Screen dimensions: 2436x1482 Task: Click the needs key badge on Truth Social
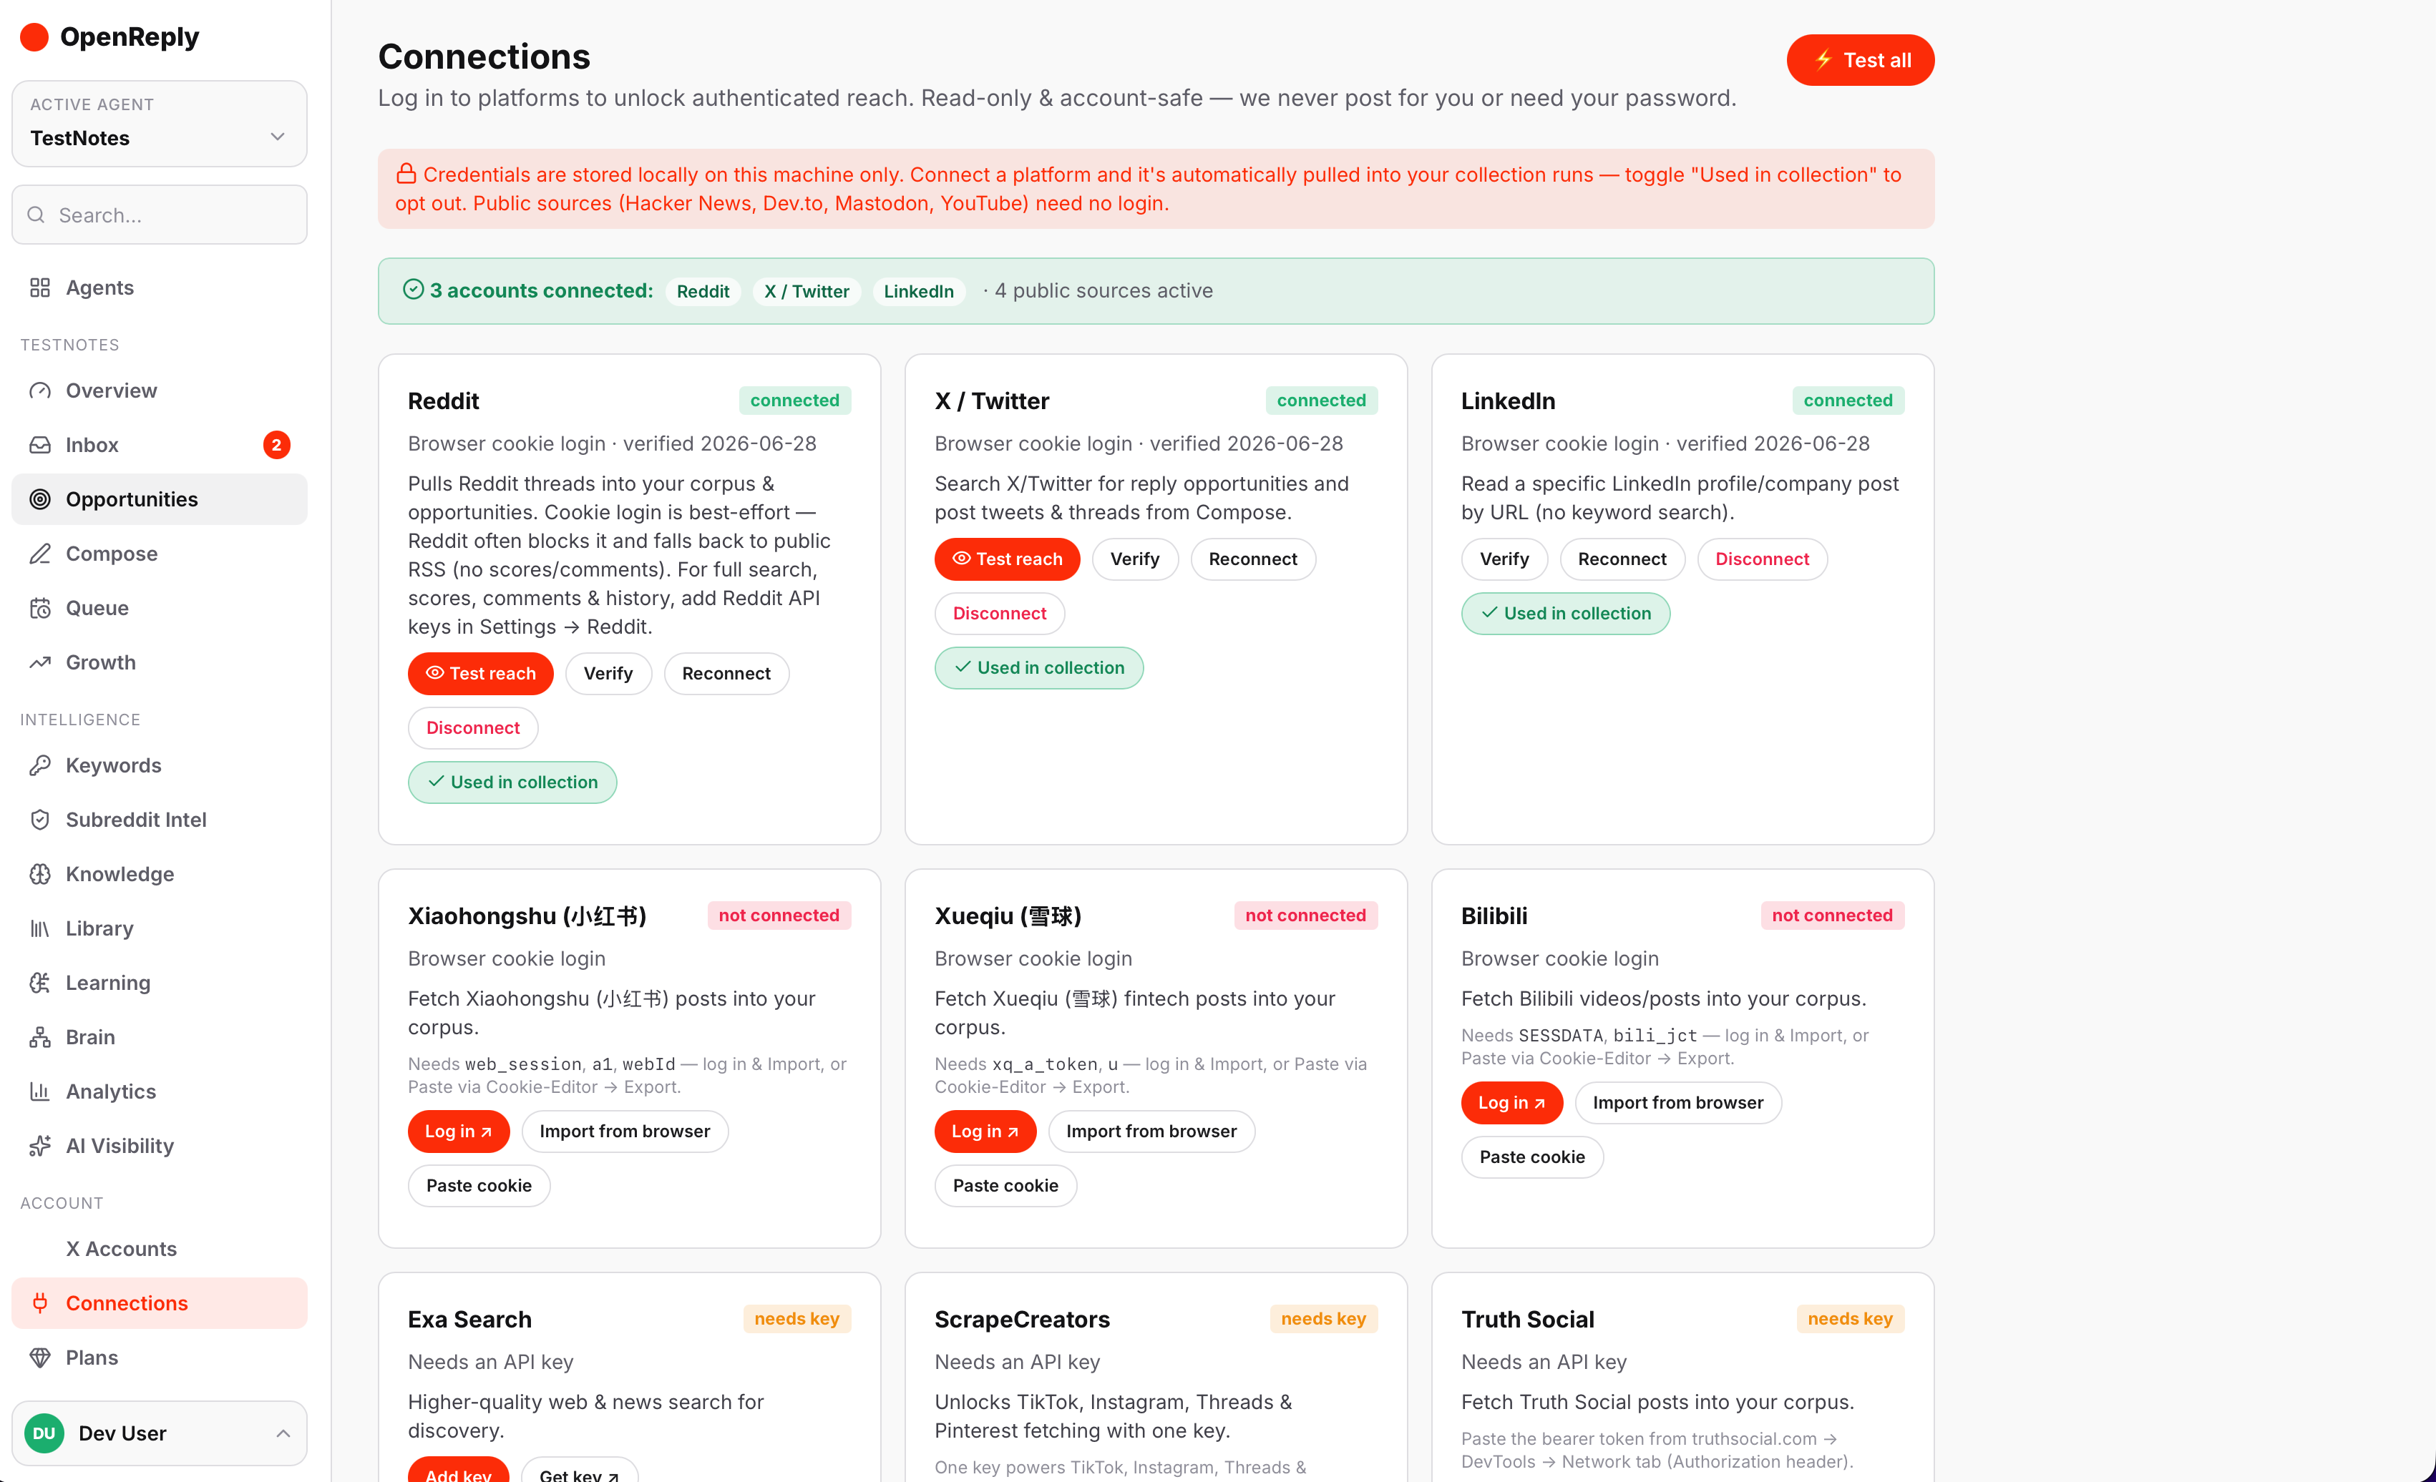[x=1850, y=1318]
